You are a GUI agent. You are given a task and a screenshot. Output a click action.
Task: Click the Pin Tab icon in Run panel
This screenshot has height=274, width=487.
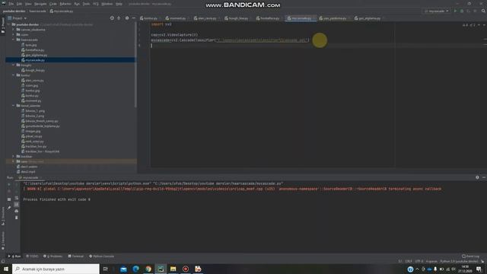tap(9, 208)
